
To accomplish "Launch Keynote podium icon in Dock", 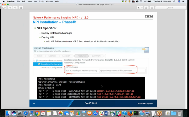I will tap(84, 113).
